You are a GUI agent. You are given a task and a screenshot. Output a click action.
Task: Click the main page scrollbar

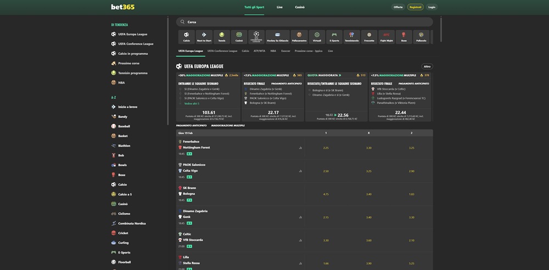(x=441, y=30)
